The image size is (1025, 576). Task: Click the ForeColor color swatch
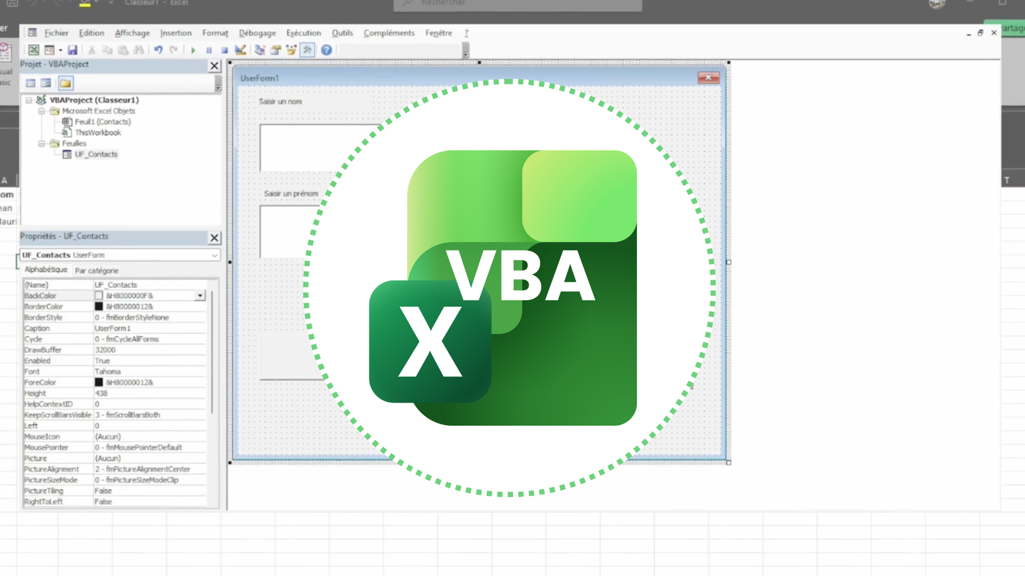click(x=99, y=382)
